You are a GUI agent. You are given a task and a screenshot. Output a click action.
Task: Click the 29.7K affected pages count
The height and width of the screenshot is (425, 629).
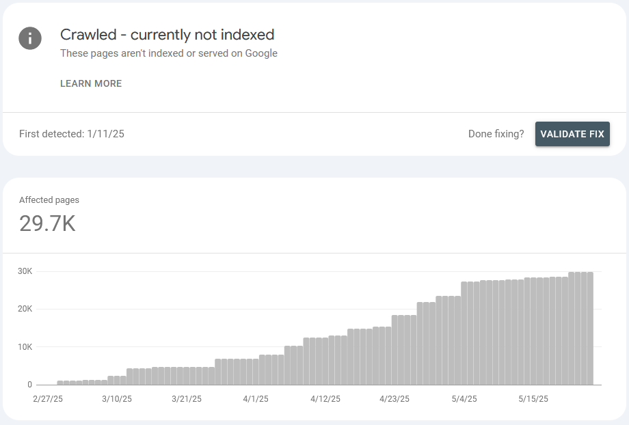coord(47,223)
